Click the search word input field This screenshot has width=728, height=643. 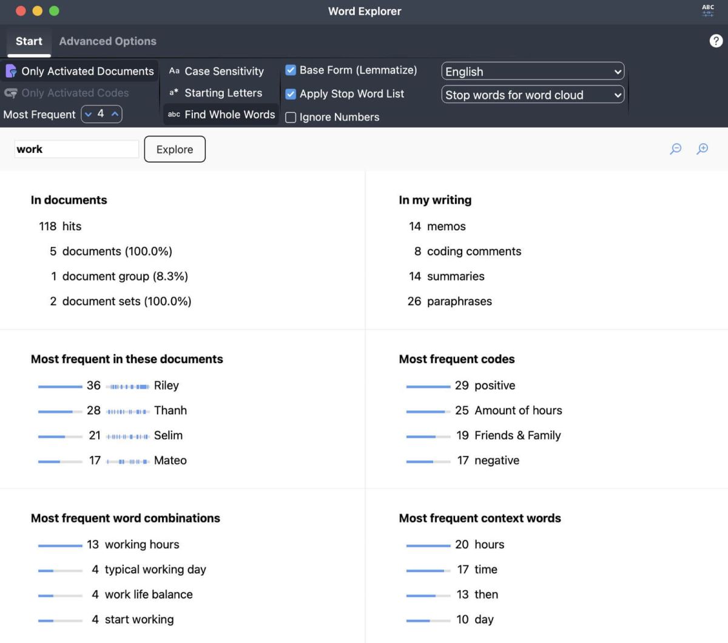point(76,149)
